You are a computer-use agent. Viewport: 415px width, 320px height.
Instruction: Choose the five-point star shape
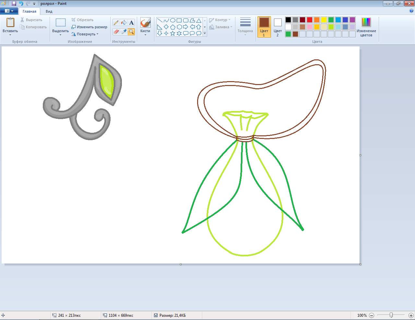172,33
